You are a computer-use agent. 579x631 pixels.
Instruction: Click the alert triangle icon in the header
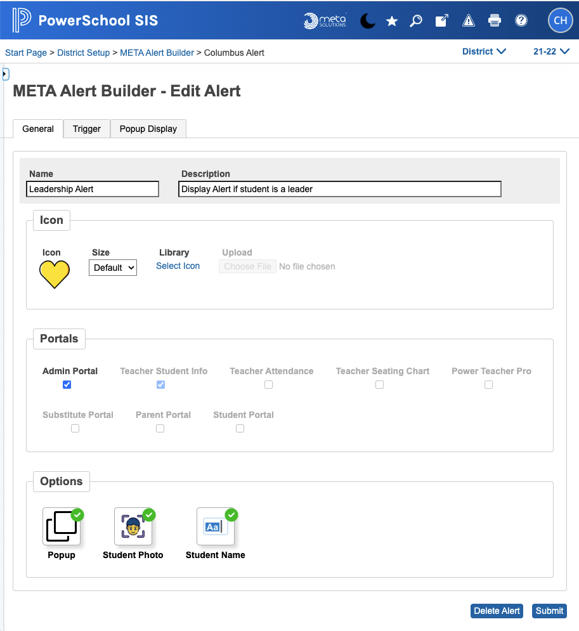[468, 21]
